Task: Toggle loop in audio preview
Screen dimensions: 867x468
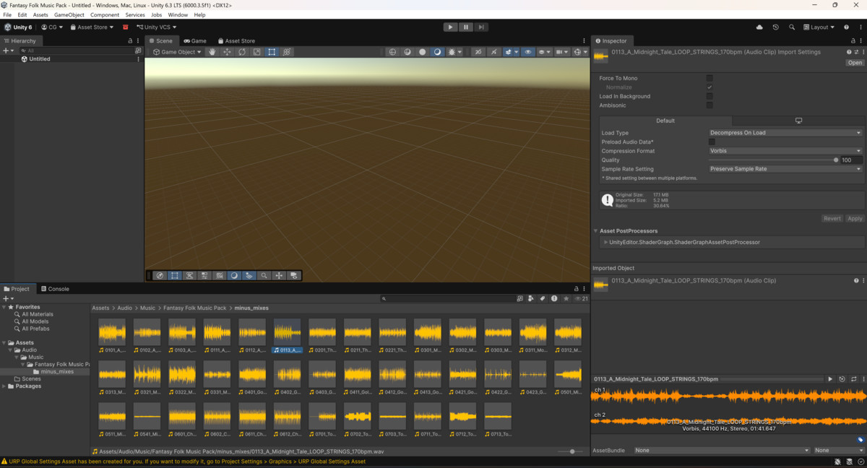Action: click(853, 379)
